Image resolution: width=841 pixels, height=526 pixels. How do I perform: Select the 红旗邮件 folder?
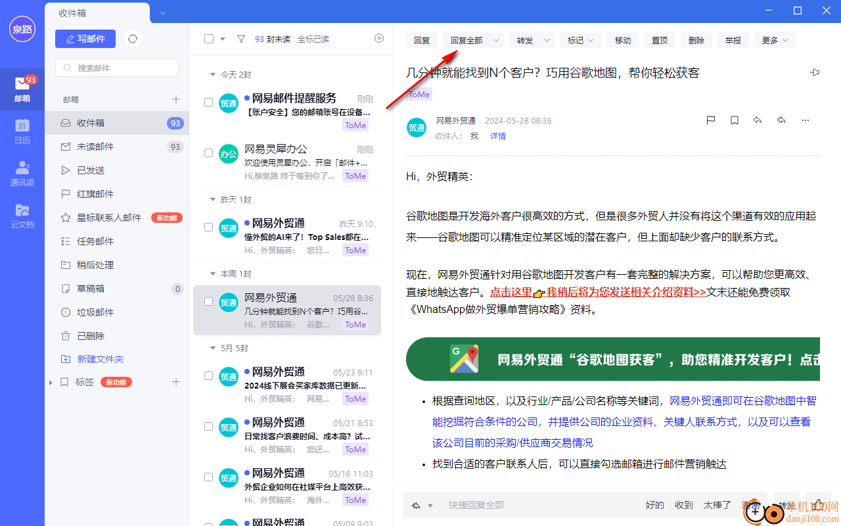pyautogui.click(x=117, y=194)
